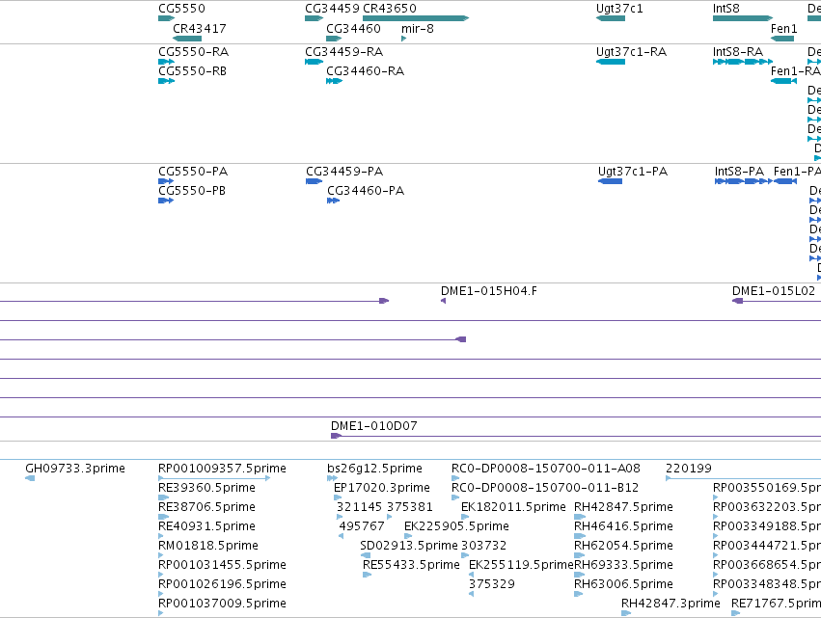821x618 pixels.
Task: Select the CG5550-PB protein label
Action: pyautogui.click(x=192, y=191)
